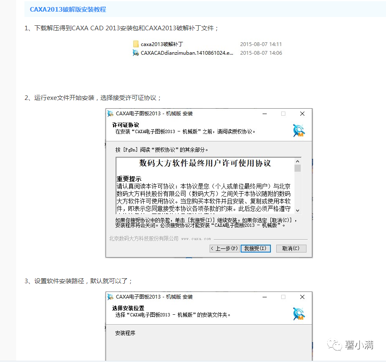Image resolution: width=386 pixels, height=362 pixels.
Task: Click the CAXACADdianzimuban exe file icon
Action: [136, 53]
